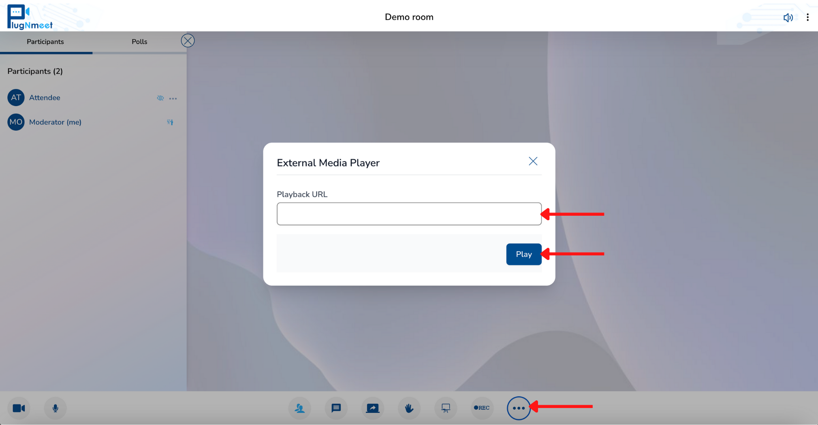818x425 pixels.
Task: Select the Participants tab
Action: coord(45,42)
